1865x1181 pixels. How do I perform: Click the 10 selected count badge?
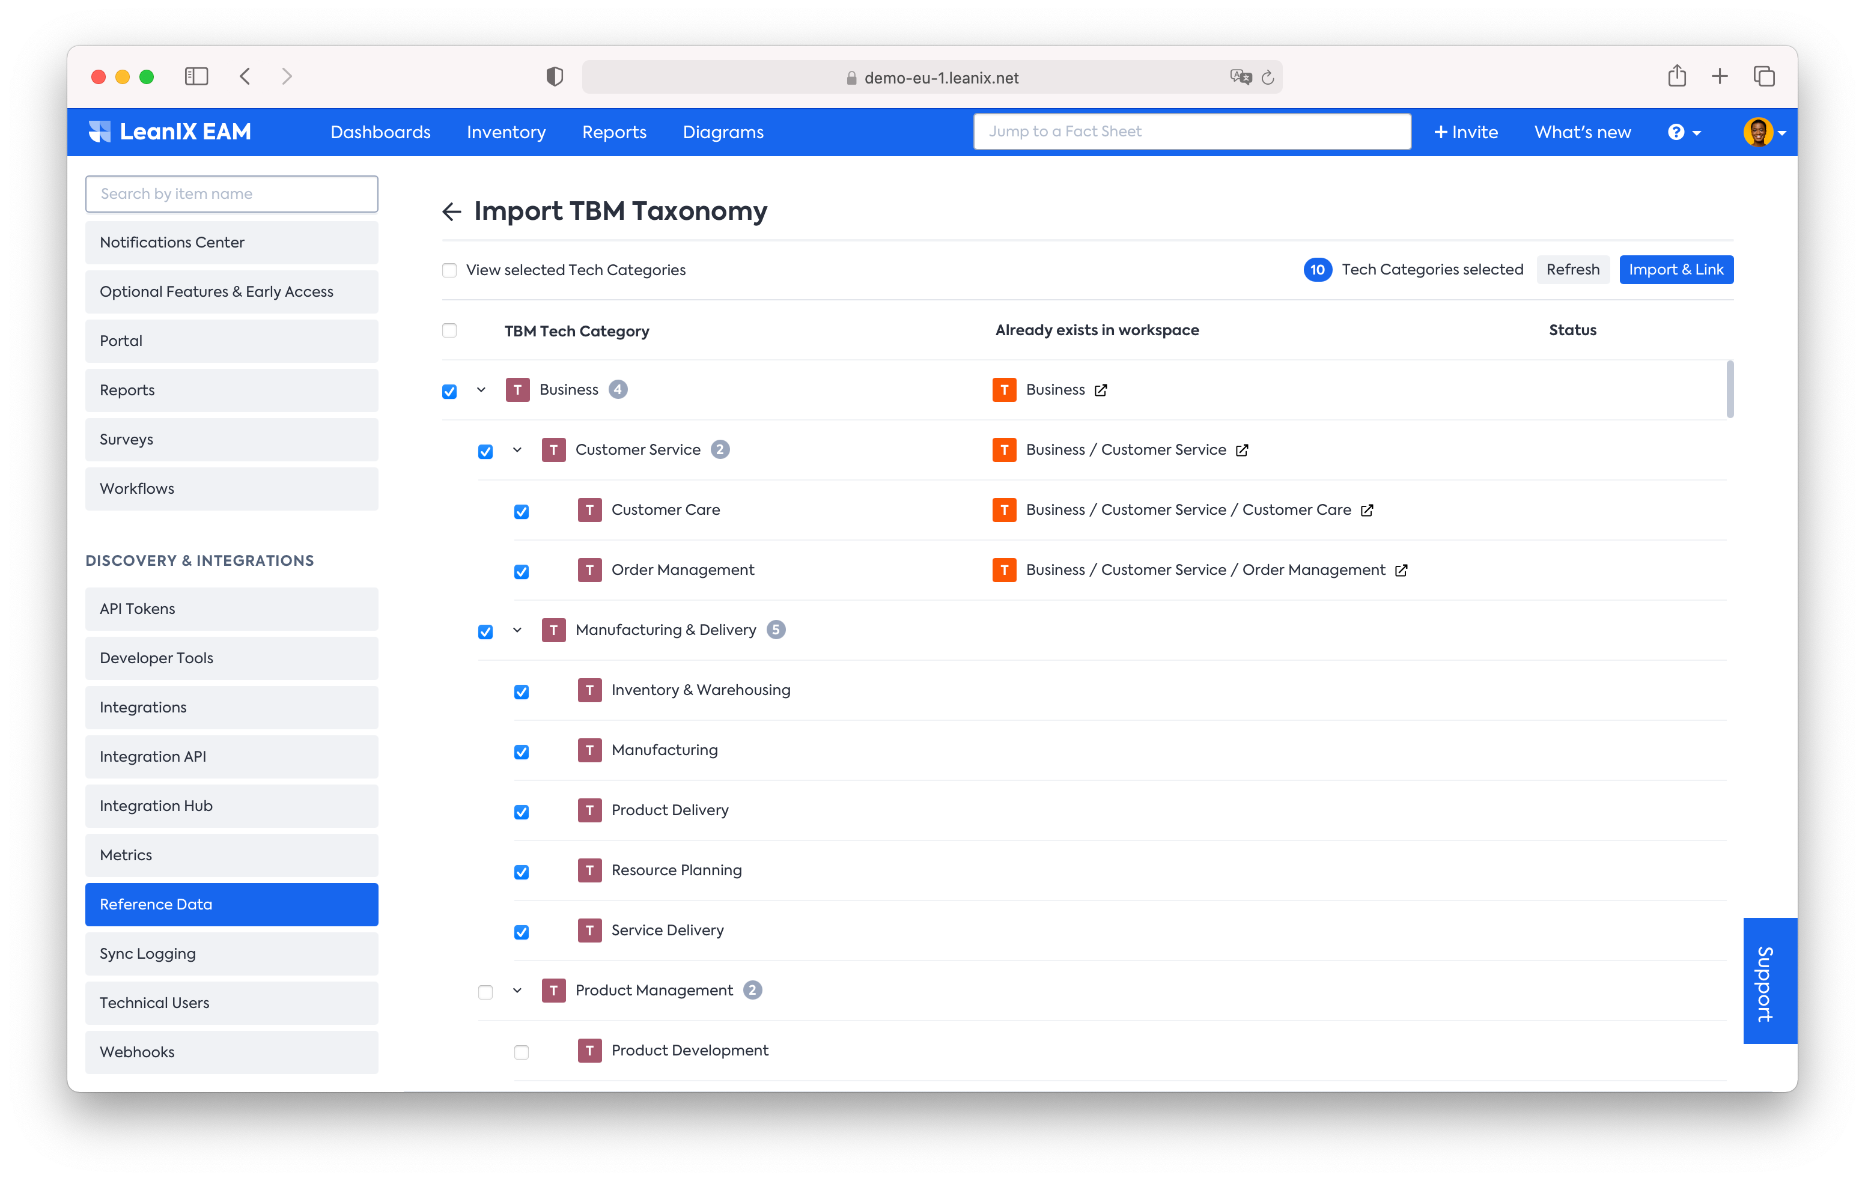[x=1318, y=270]
